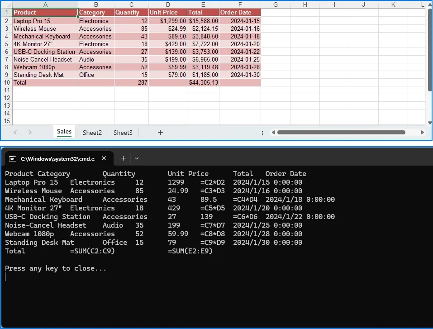The image size is (433, 329).
Task: Select cell Webcam 1080p
Action: 45,67
